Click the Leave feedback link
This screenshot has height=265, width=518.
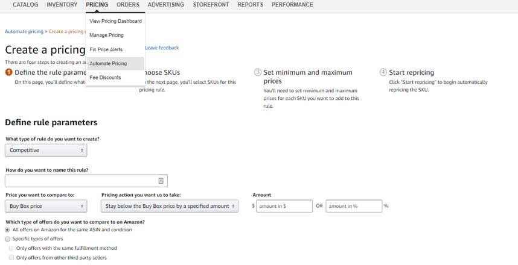coord(162,48)
